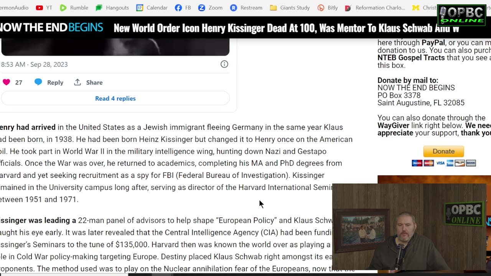The image size is (491, 276).
Task: Like the tweet with the heart icon
Action: tap(7, 82)
